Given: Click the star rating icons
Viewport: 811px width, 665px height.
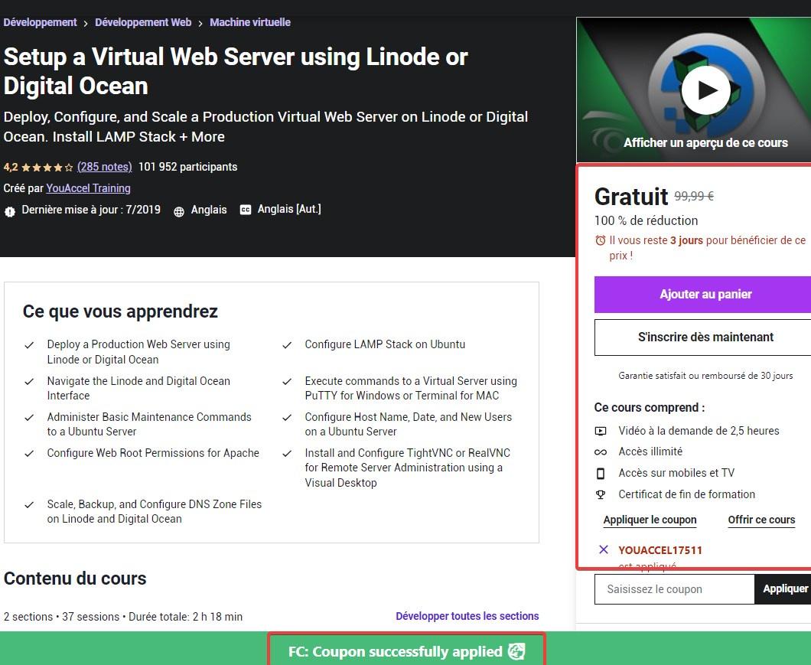Looking at the screenshot, I should [47, 167].
